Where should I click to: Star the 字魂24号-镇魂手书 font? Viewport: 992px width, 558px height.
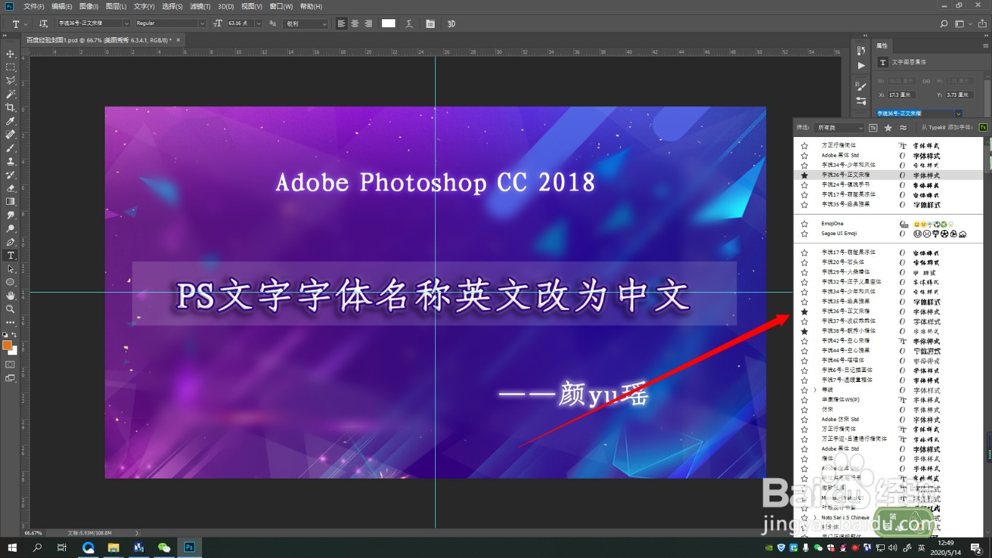coord(804,185)
